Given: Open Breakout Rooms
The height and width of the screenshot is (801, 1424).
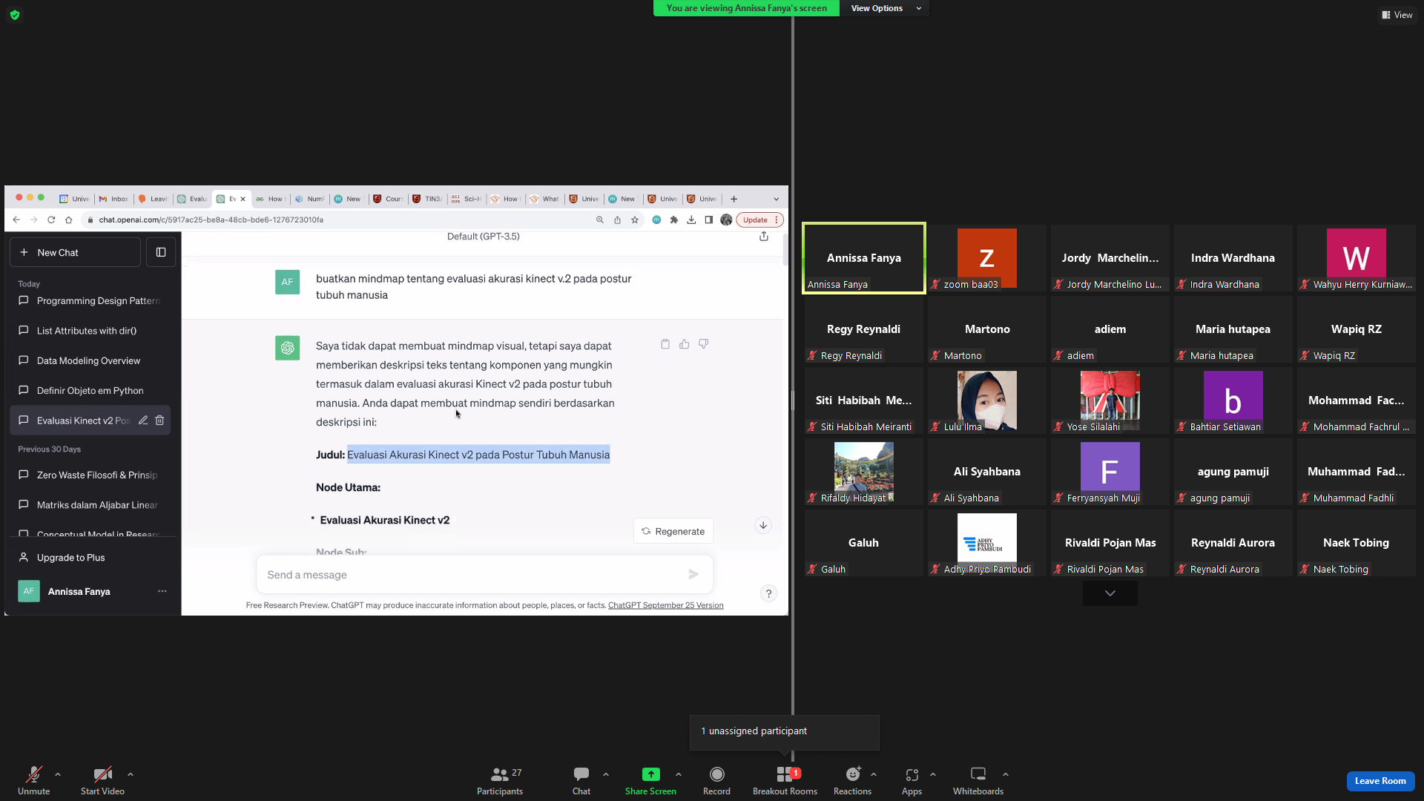Looking at the screenshot, I should click(x=785, y=780).
